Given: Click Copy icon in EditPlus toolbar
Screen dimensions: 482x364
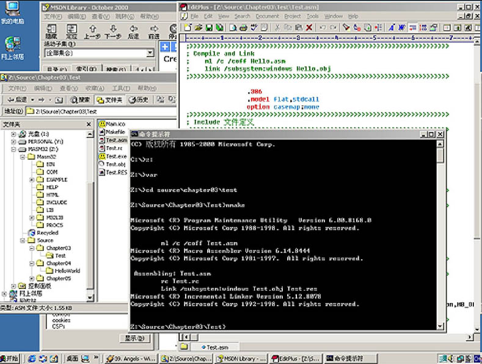Looking at the screenshot, I should [288, 27].
